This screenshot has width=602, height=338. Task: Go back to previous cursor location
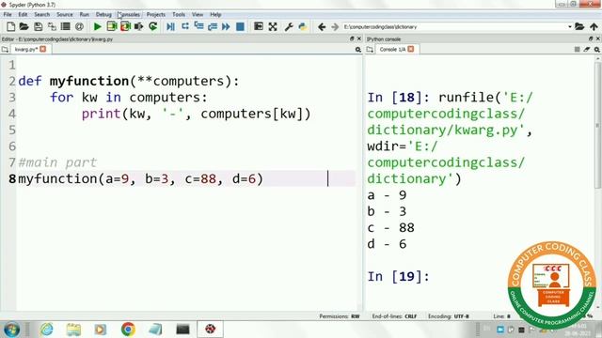(x=322, y=27)
